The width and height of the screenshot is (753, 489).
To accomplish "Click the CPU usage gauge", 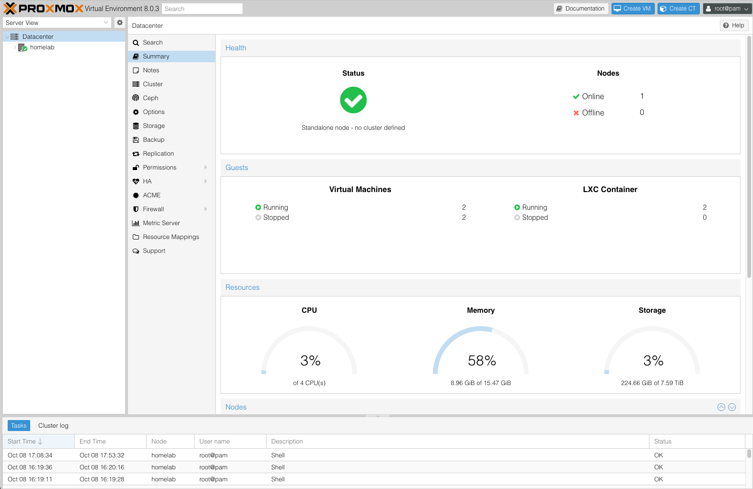I will [x=309, y=351].
